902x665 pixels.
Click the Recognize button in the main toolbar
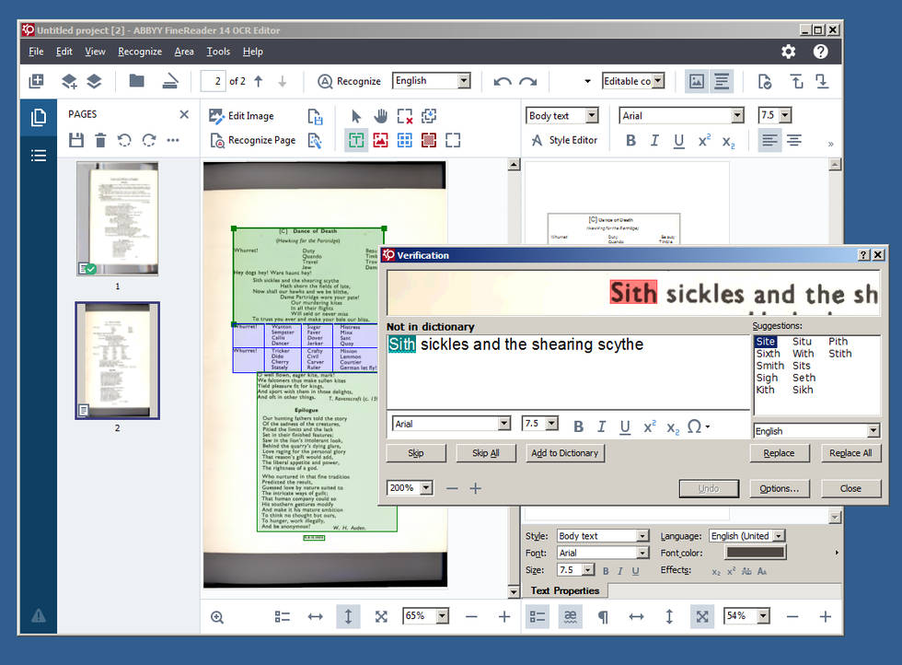349,81
